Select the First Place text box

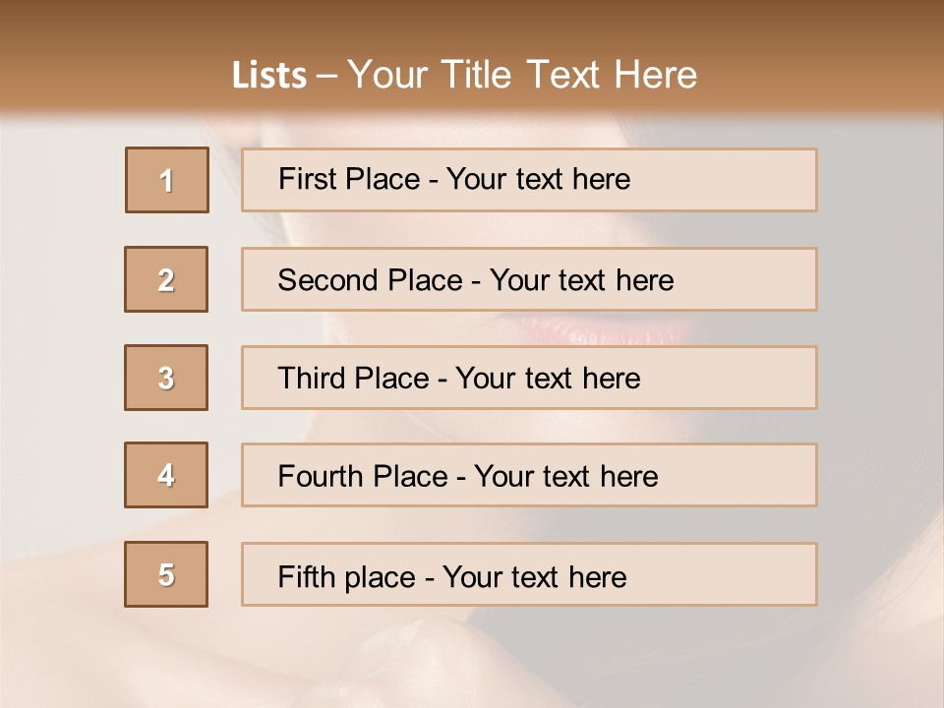coord(529,180)
